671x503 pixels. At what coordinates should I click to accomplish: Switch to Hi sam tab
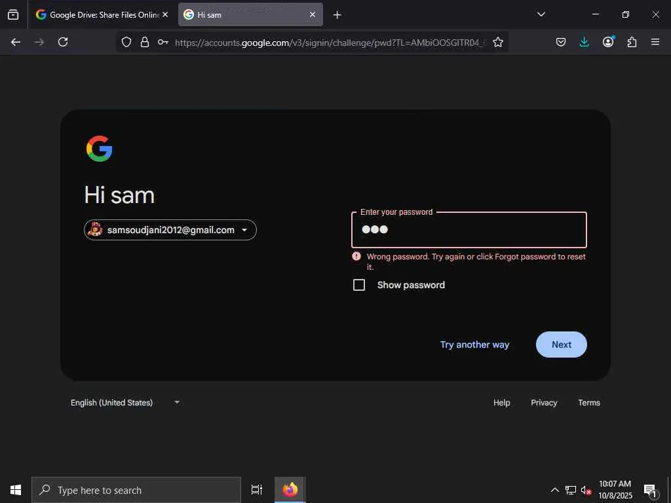[250, 14]
